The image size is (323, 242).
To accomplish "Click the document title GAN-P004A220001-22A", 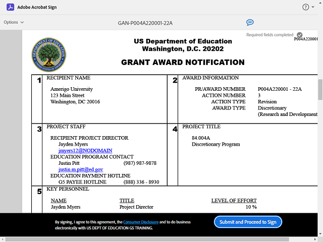I will (145, 23).
